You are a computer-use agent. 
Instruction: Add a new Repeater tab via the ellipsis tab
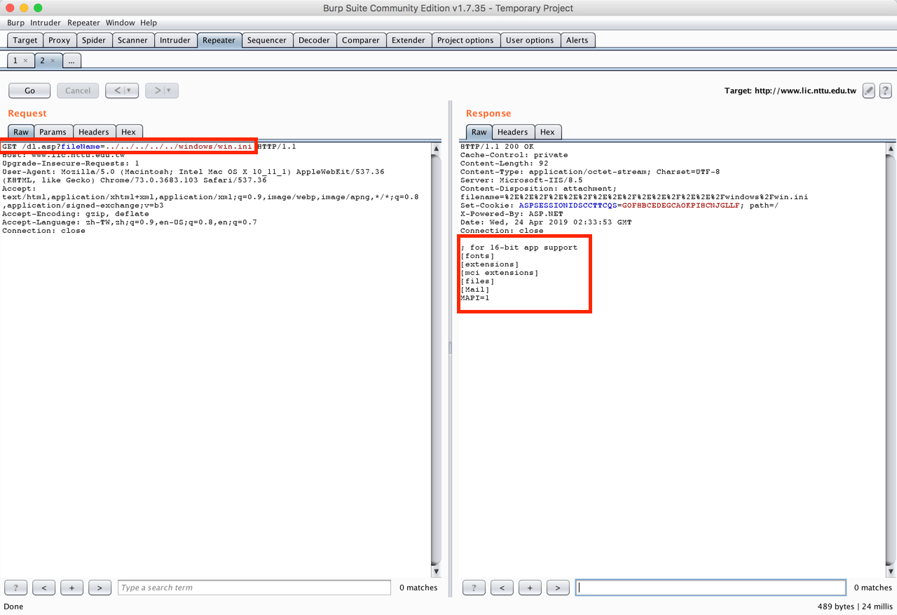(71, 61)
